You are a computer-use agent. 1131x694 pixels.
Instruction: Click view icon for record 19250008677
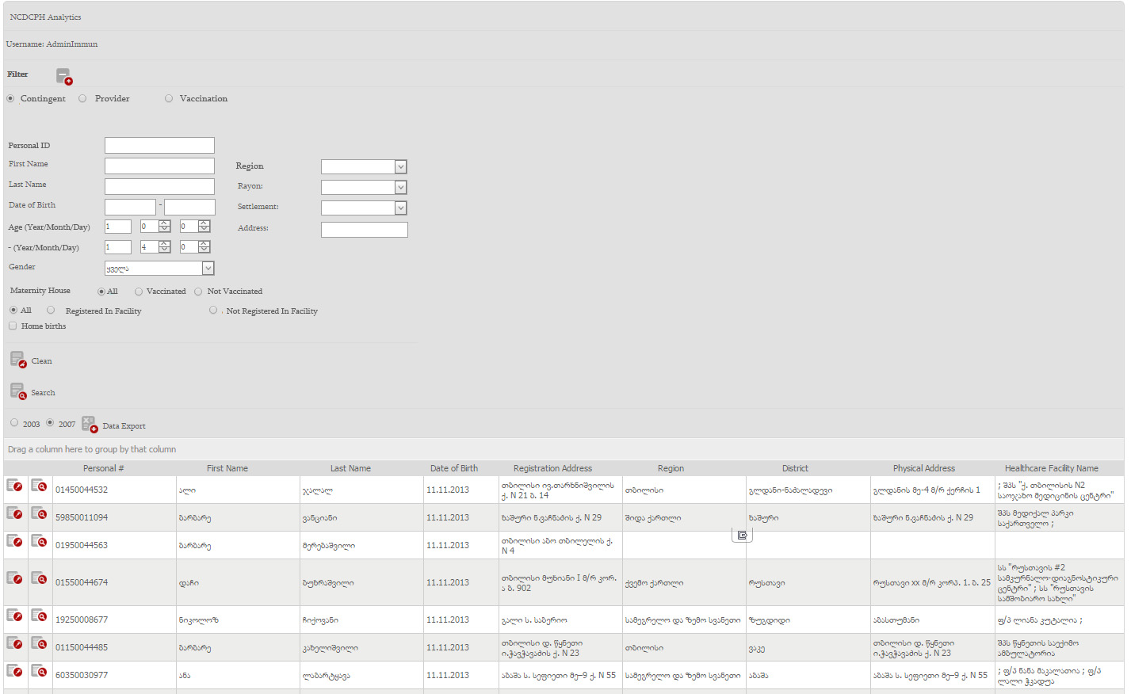39,616
